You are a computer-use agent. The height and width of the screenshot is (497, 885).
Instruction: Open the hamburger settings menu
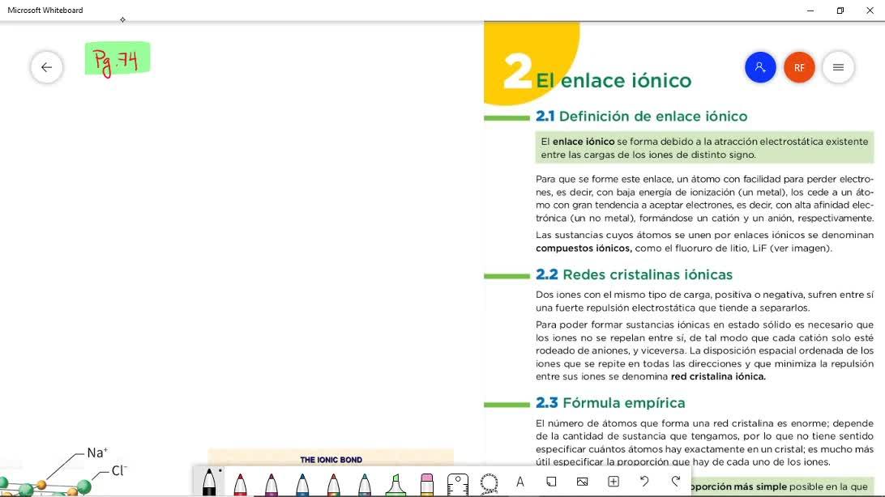pyautogui.click(x=838, y=67)
